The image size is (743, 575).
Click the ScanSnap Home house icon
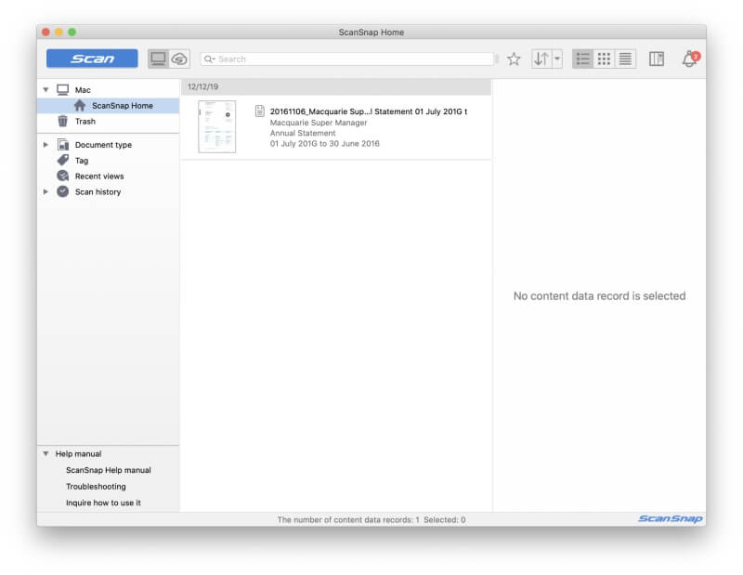[80, 105]
